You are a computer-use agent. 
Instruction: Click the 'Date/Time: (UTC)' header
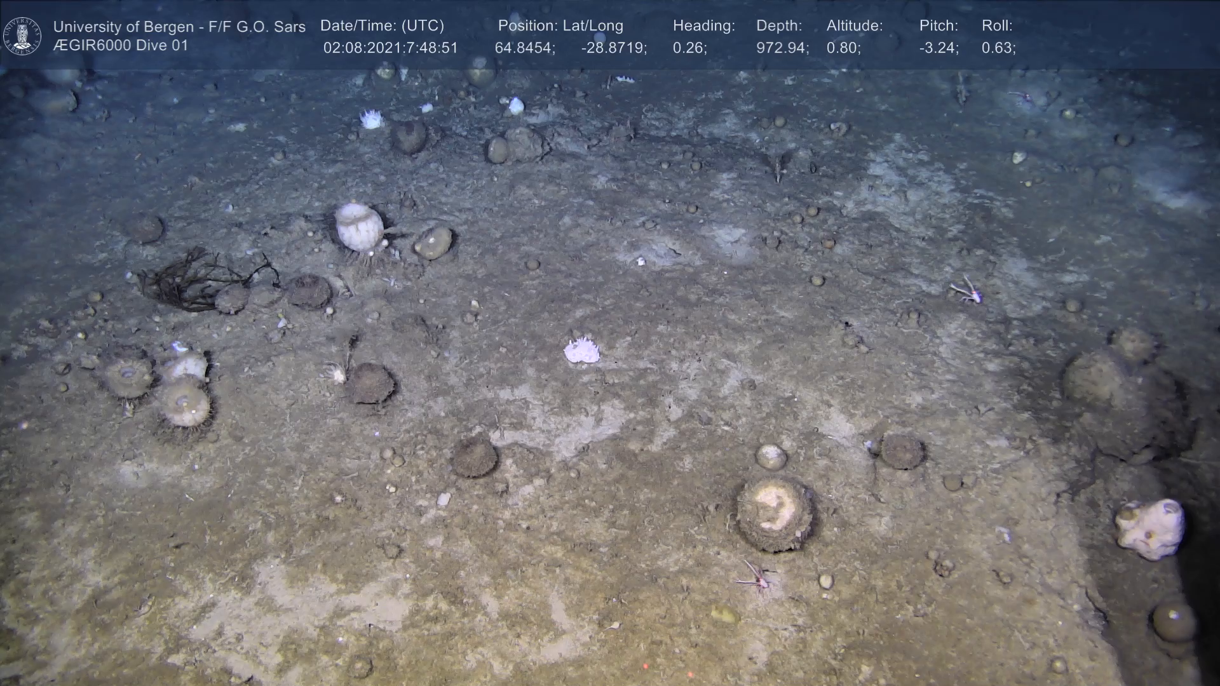tap(382, 26)
